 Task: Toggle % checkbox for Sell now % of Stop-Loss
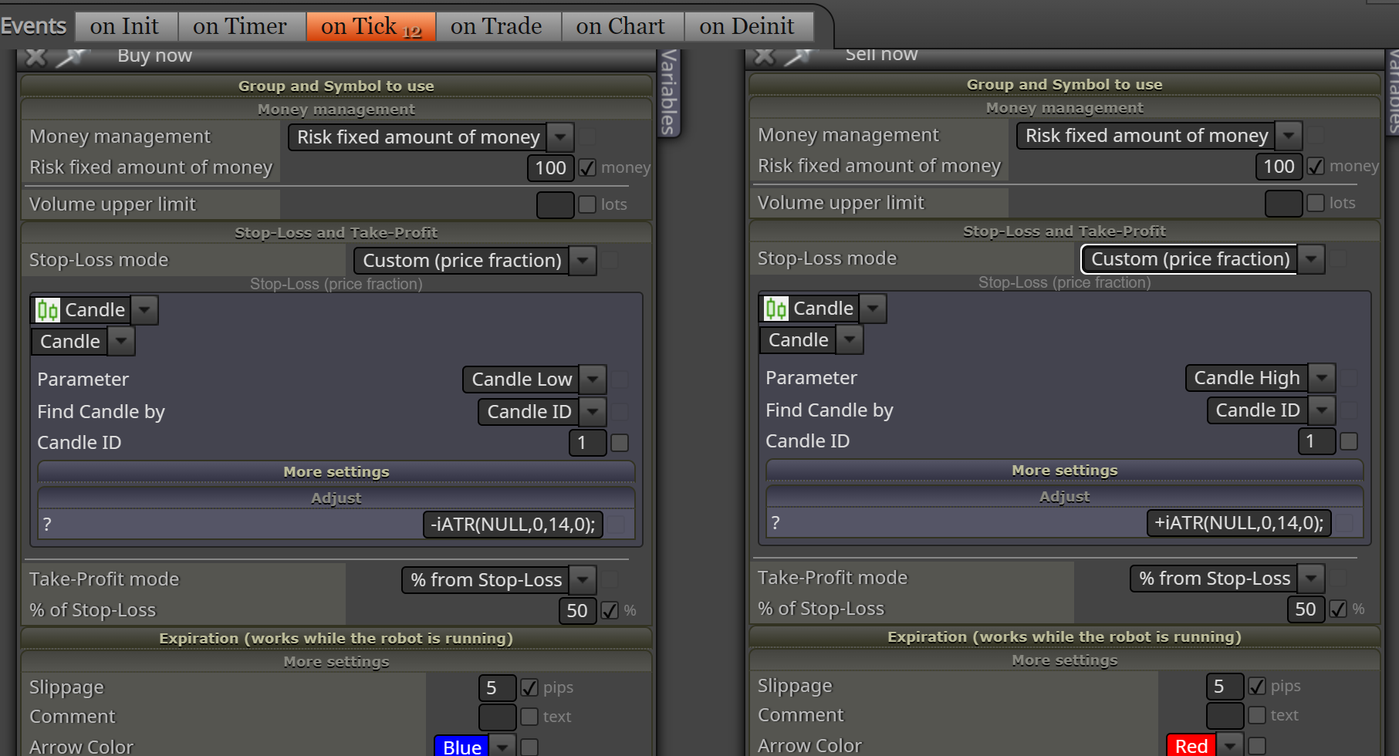1338,609
